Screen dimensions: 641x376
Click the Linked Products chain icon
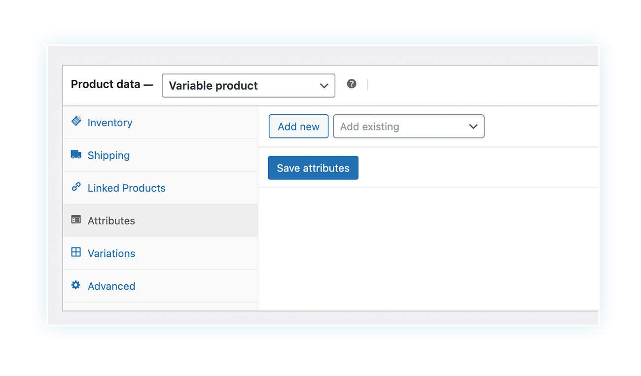(76, 187)
